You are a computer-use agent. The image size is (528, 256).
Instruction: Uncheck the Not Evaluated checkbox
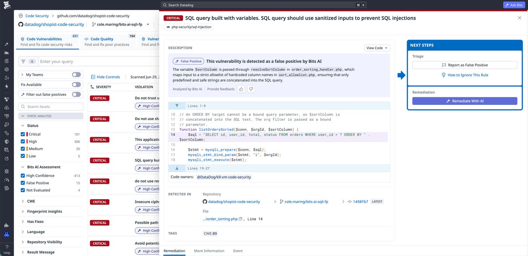(23, 190)
